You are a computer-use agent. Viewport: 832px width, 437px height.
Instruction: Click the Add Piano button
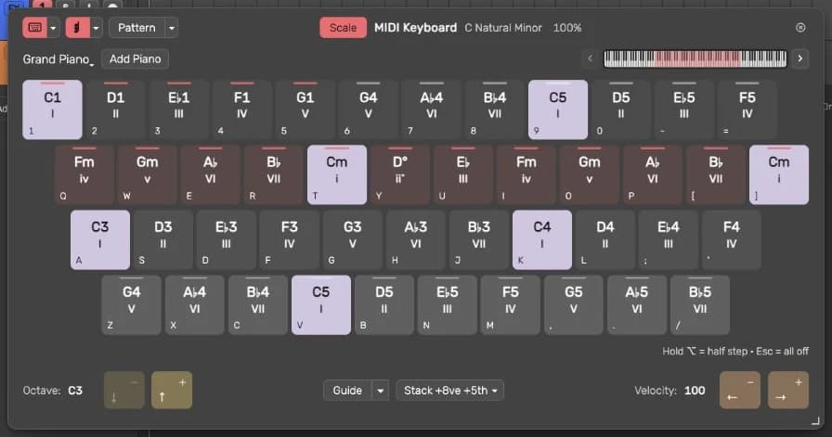coord(136,58)
